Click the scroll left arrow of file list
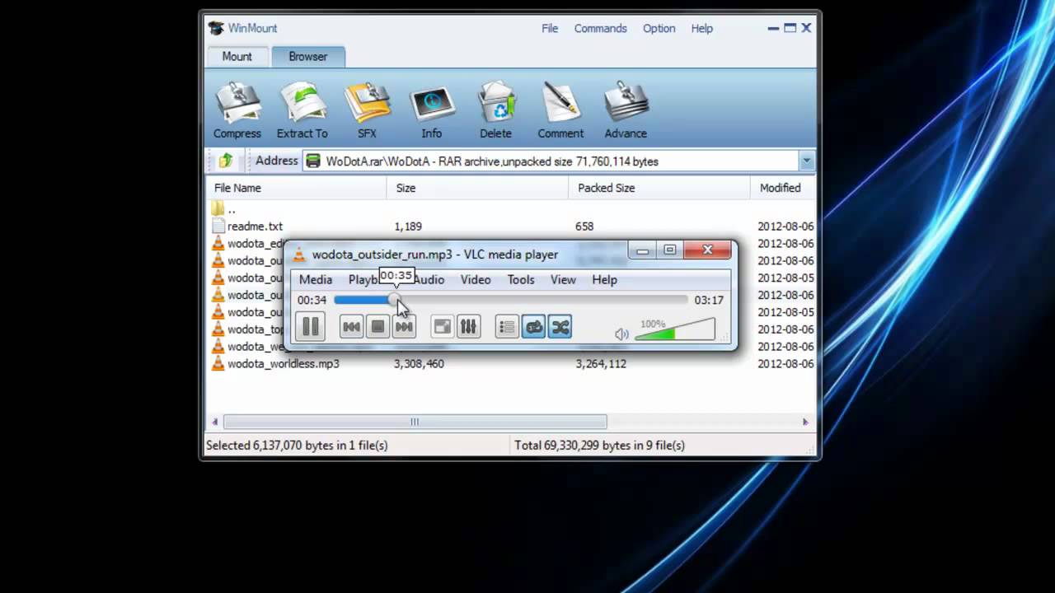Viewport: 1055px width, 593px height. click(214, 422)
